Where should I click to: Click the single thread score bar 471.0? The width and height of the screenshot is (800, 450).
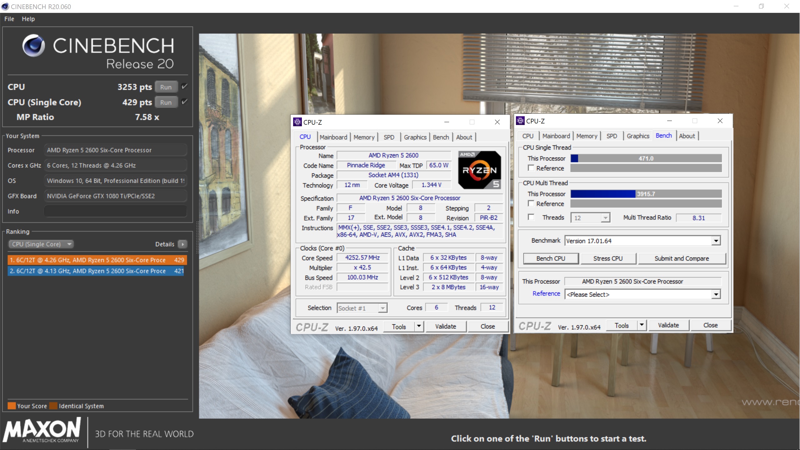coord(646,158)
